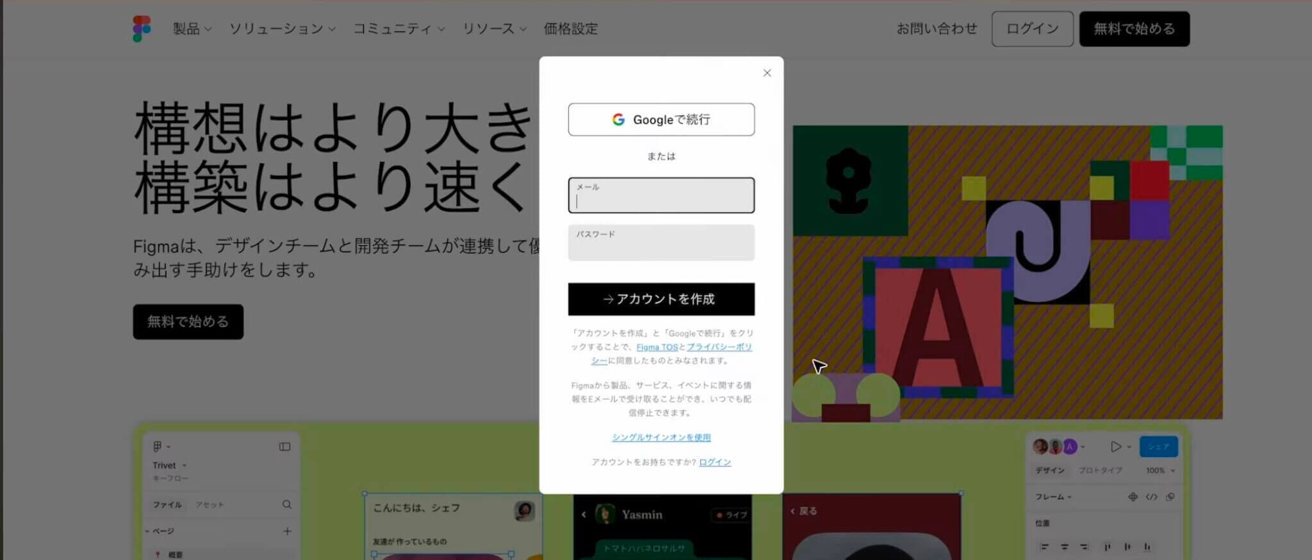Image resolution: width=1312 pixels, height=560 pixels.
Task: Click the component icon in フレーム row
Action: point(1133,497)
